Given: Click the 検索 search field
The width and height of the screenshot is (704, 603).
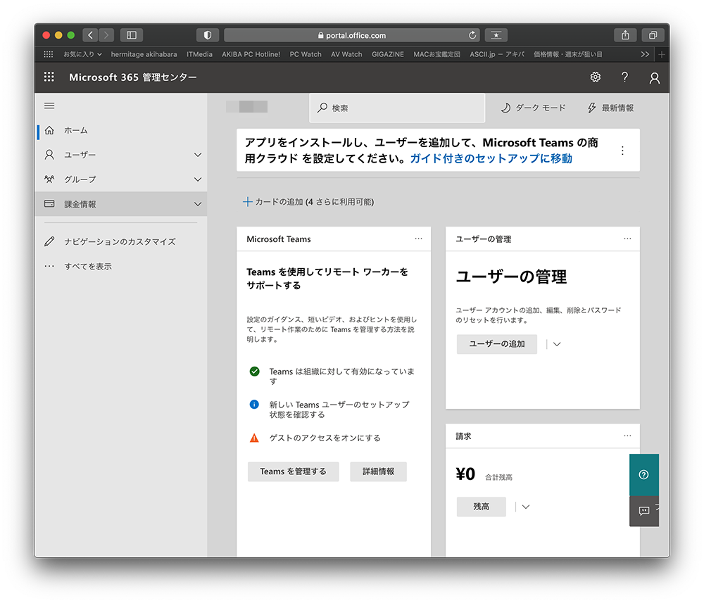Looking at the screenshot, I should (x=397, y=108).
